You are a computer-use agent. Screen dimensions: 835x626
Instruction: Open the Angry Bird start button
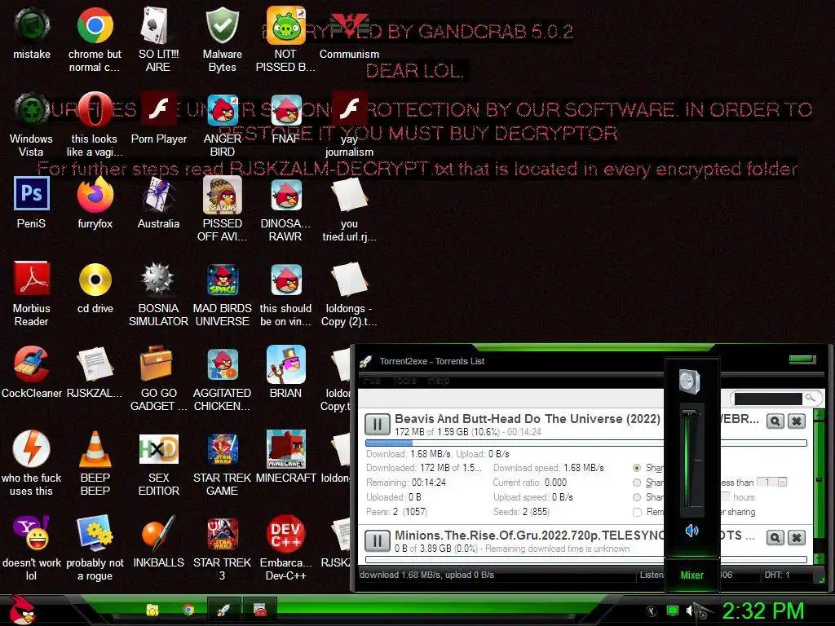pos(21,610)
